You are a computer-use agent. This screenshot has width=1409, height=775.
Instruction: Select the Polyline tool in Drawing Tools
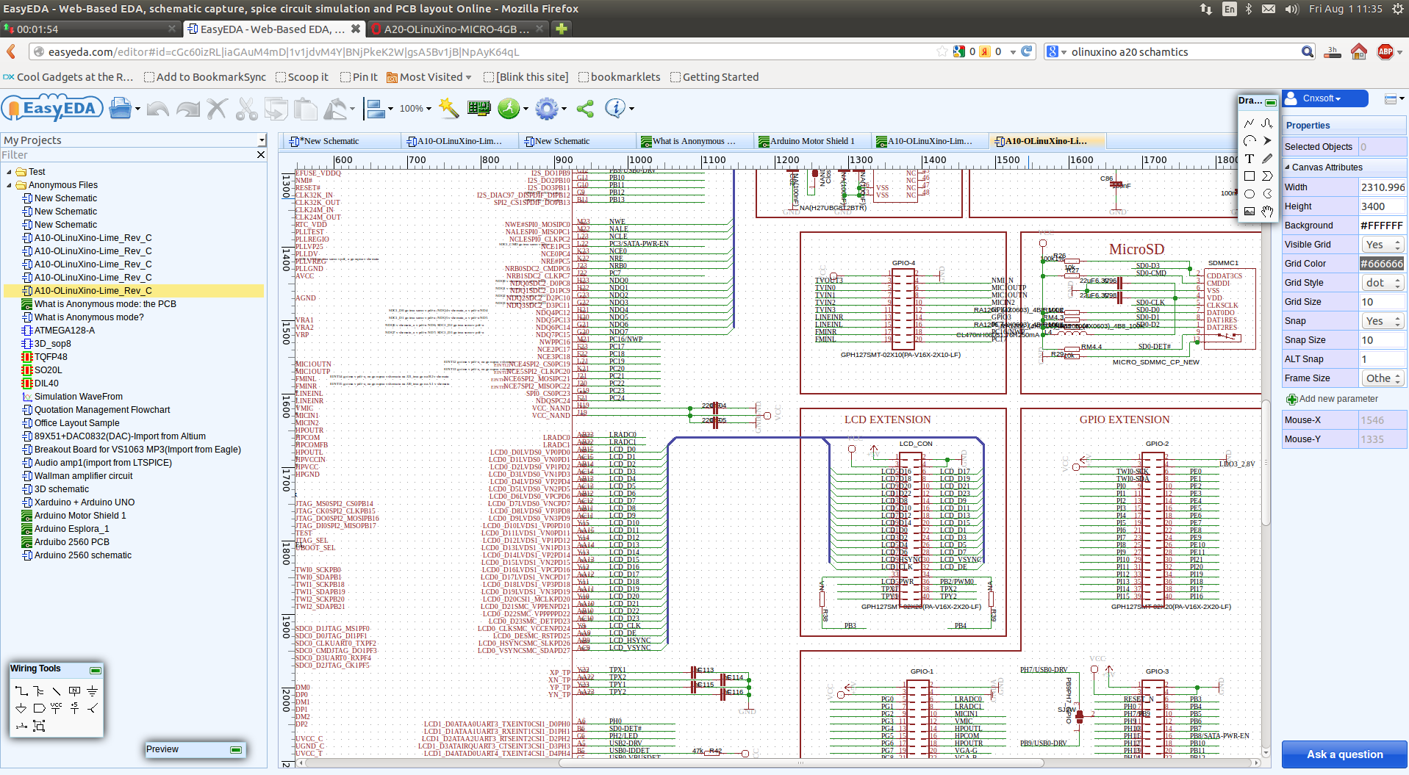click(1250, 123)
